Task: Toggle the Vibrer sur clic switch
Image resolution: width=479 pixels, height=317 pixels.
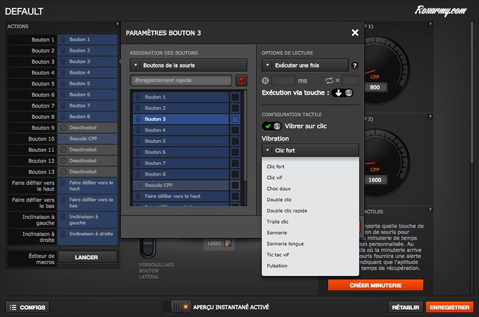Action: (x=271, y=126)
